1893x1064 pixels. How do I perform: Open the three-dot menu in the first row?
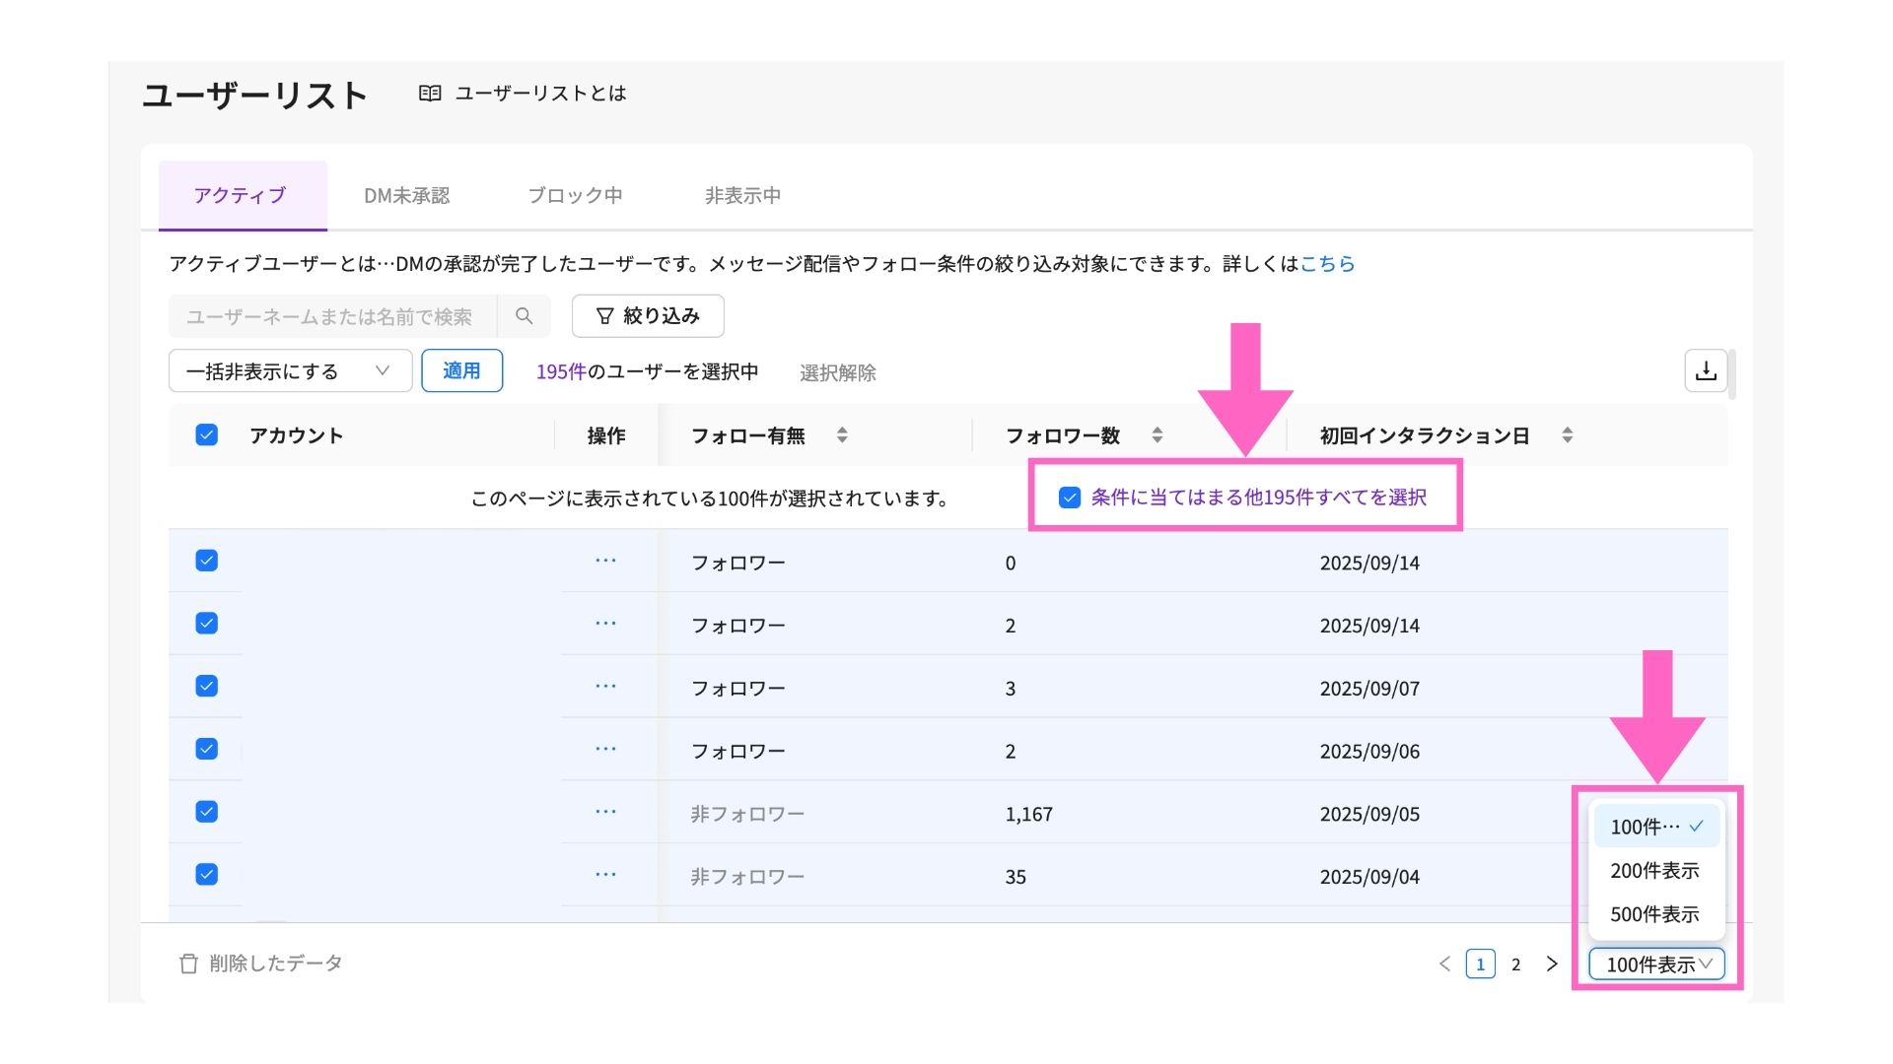[605, 562]
